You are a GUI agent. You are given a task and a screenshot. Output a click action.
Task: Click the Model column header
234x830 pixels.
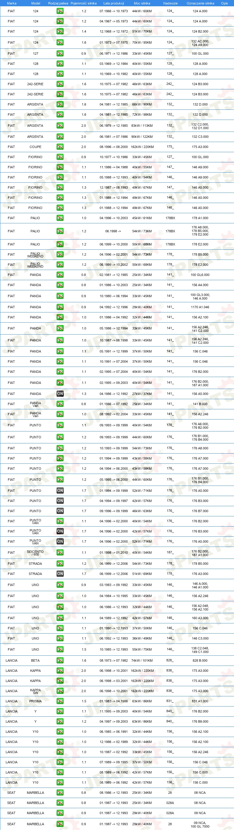(x=36, y=3)
